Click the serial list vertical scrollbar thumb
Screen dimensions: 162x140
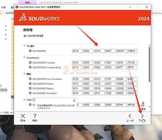150,64
